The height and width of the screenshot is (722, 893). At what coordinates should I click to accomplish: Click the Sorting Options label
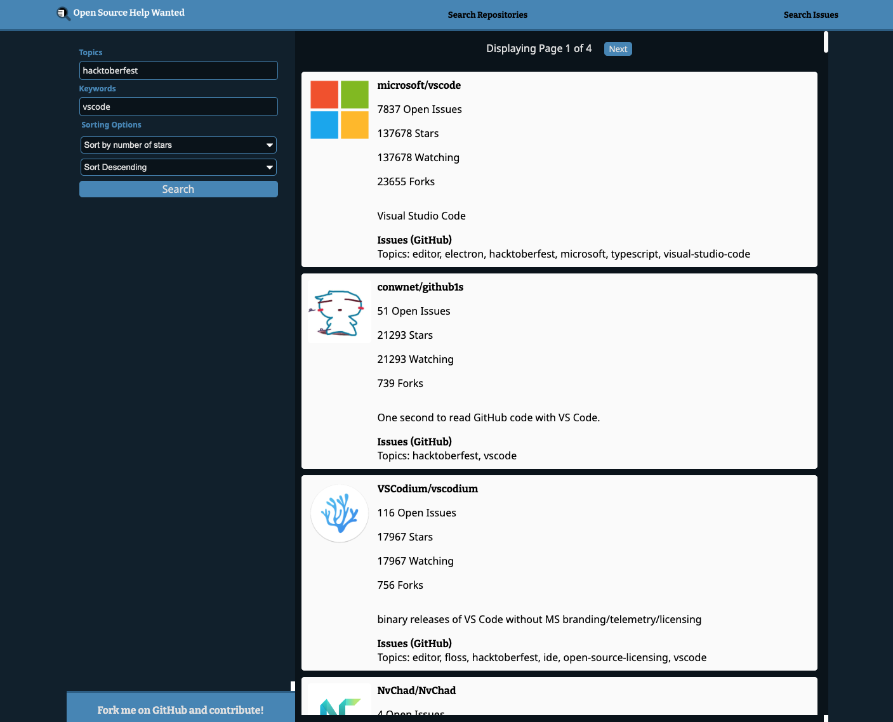(x=111, y=125)
